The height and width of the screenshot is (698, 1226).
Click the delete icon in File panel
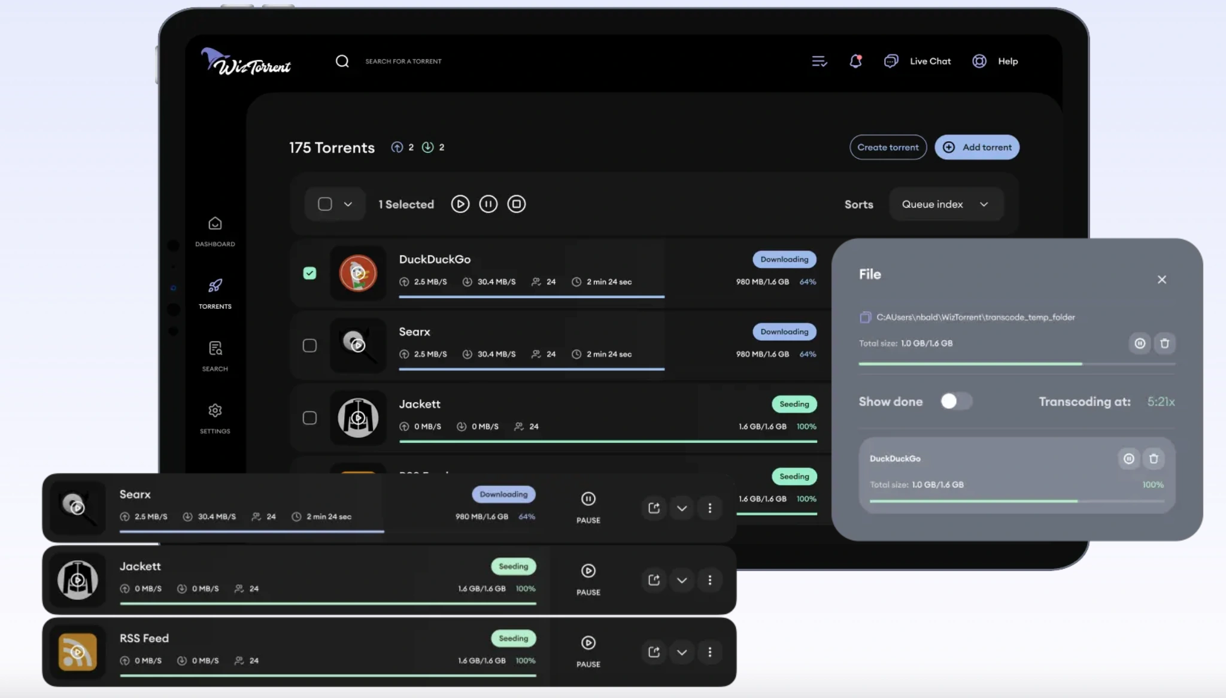point(1164,342)
